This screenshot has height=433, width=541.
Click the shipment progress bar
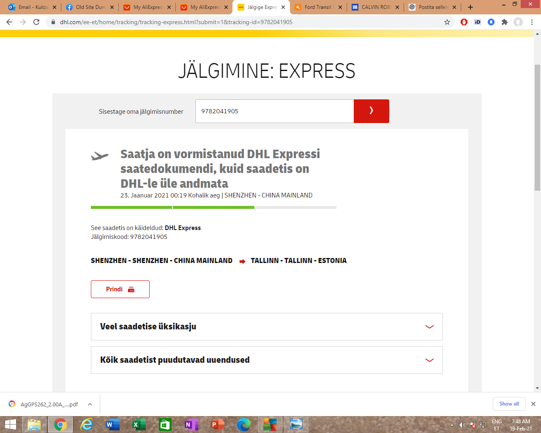(213, 207)
